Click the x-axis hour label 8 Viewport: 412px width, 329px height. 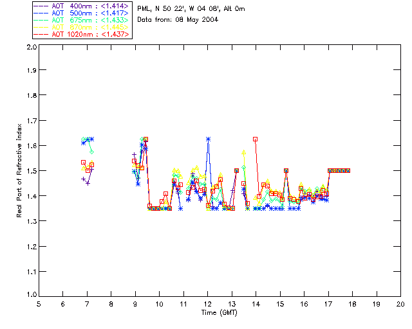111,304
